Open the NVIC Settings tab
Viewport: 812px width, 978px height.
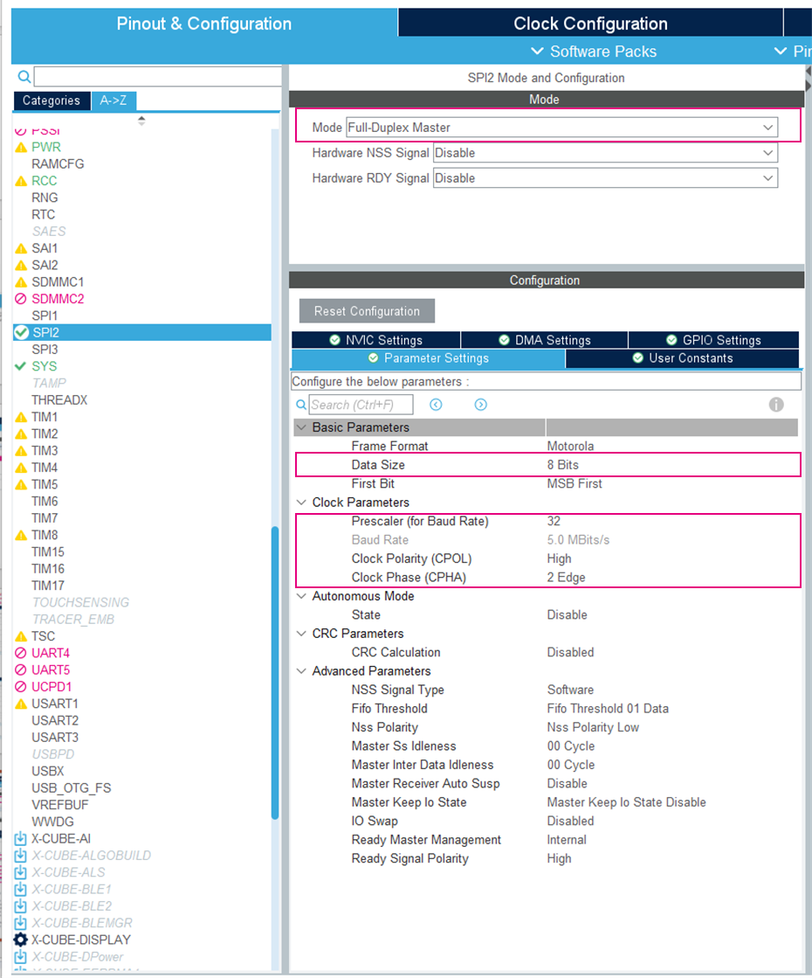(375, 340)
